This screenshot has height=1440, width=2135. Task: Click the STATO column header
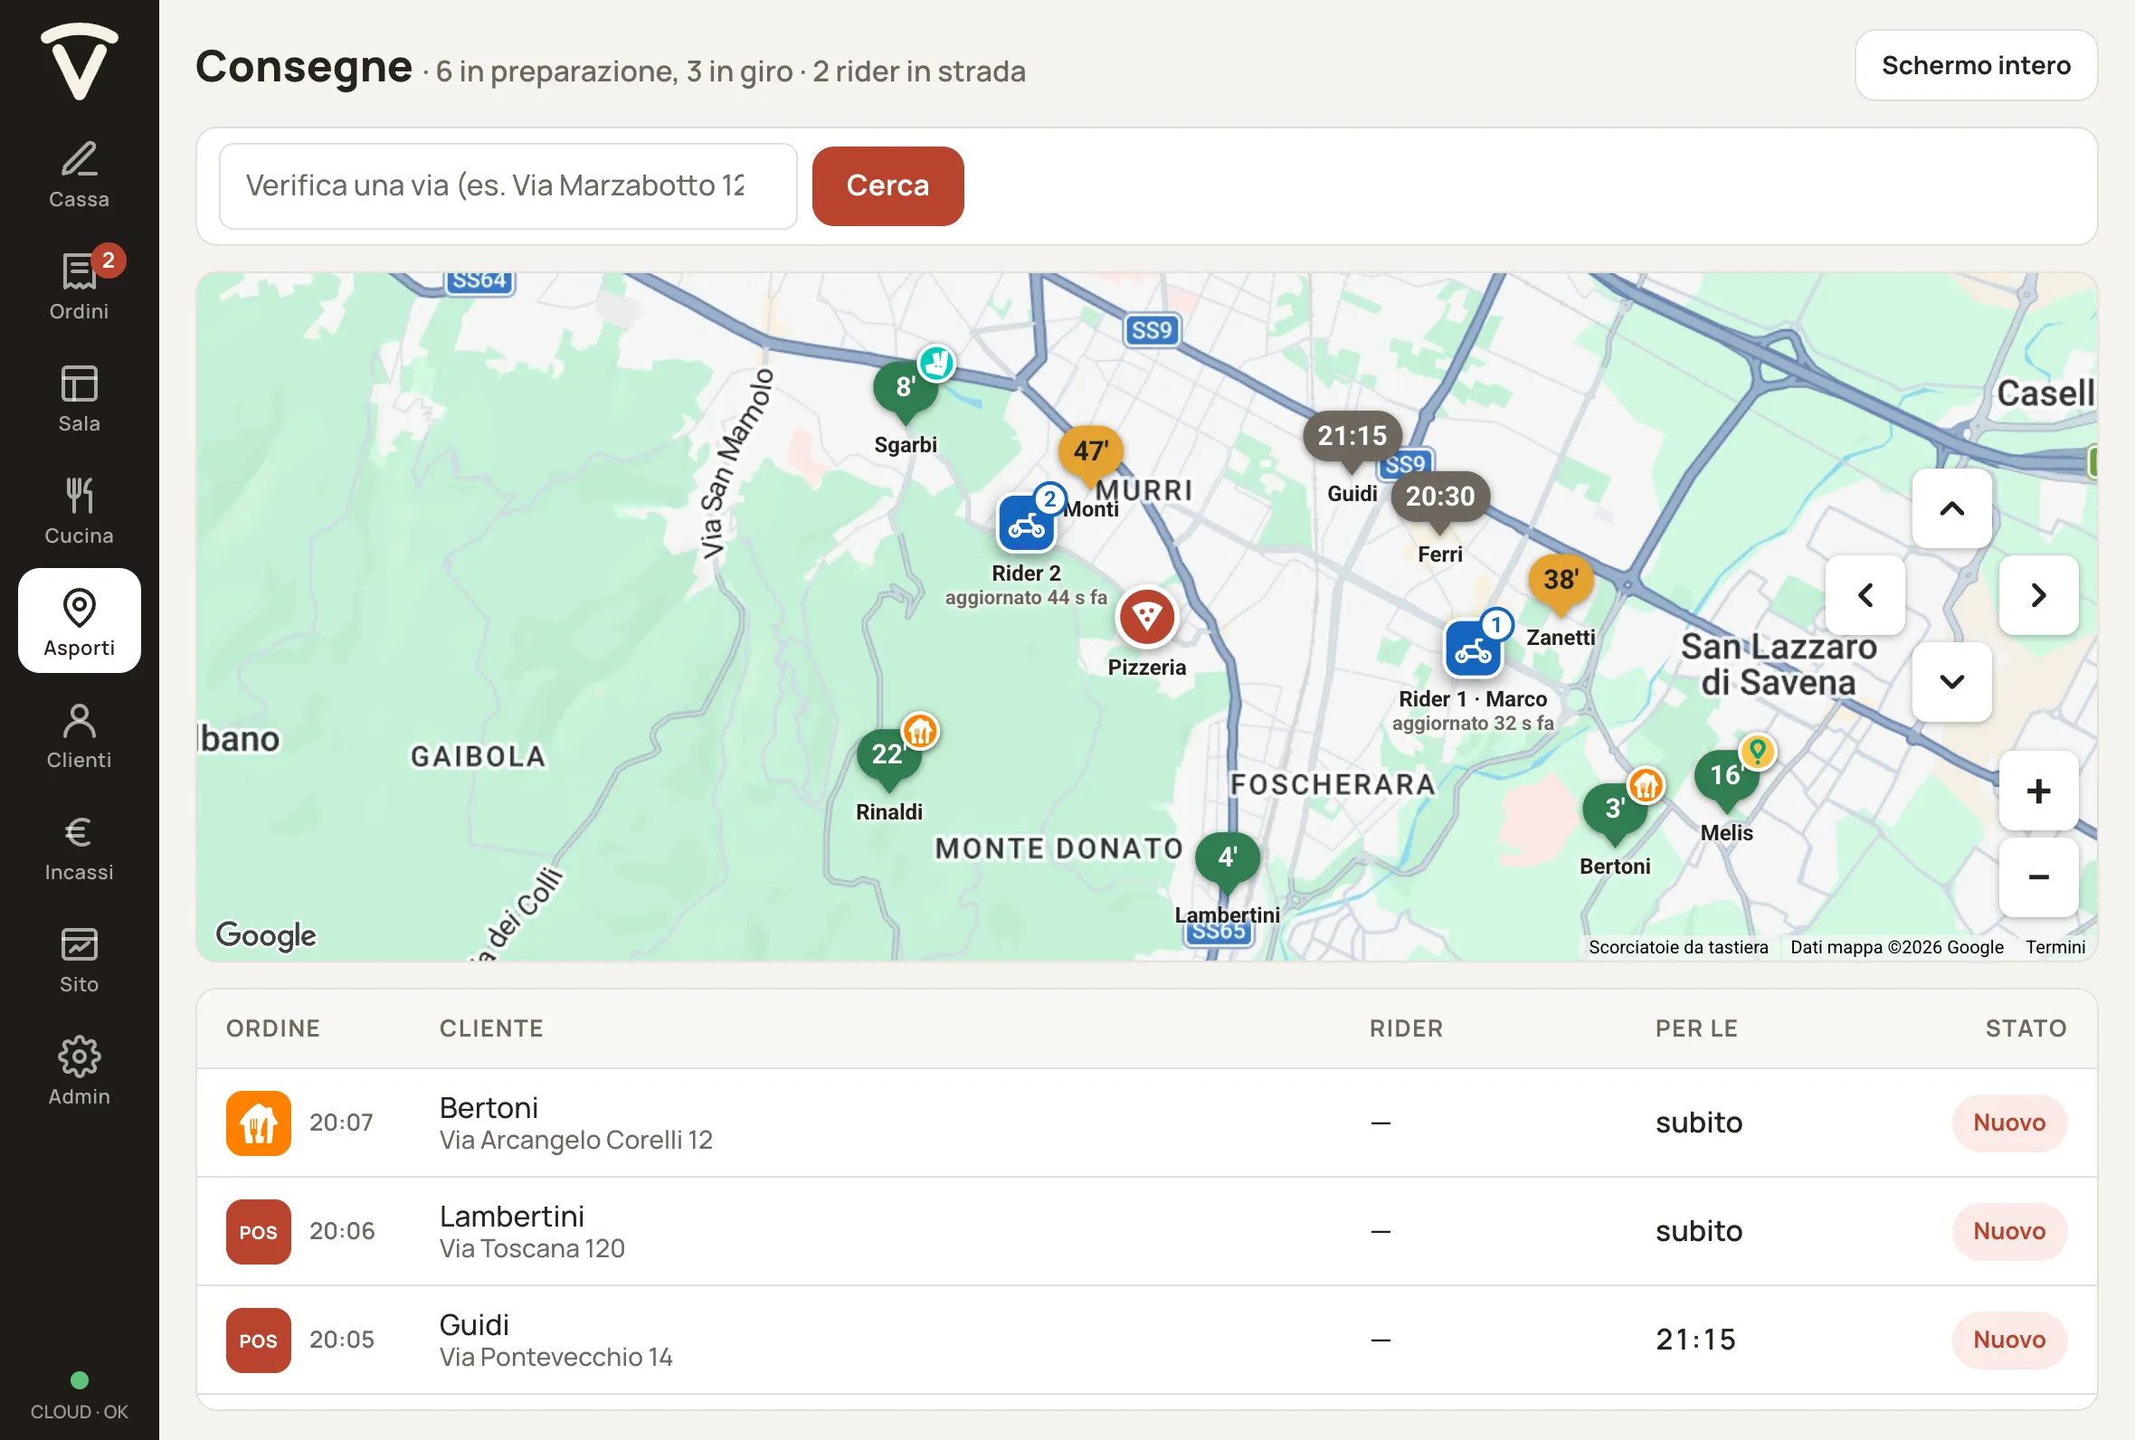(2026, 1028)
